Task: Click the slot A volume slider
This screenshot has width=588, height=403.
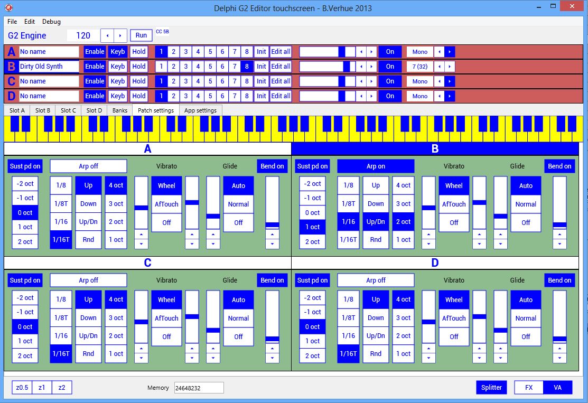Action: click(327, 52)
